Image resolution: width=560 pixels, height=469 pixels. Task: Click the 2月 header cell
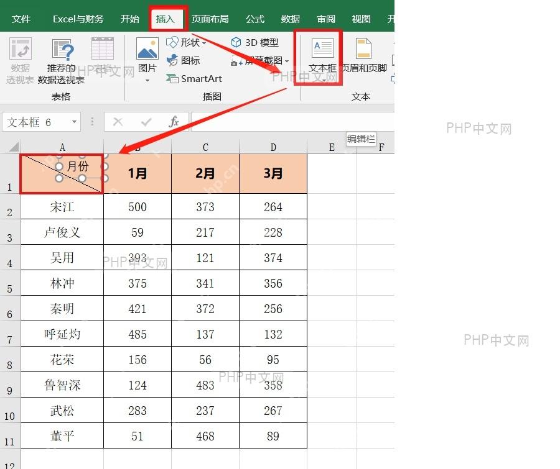tap(205, 174)
